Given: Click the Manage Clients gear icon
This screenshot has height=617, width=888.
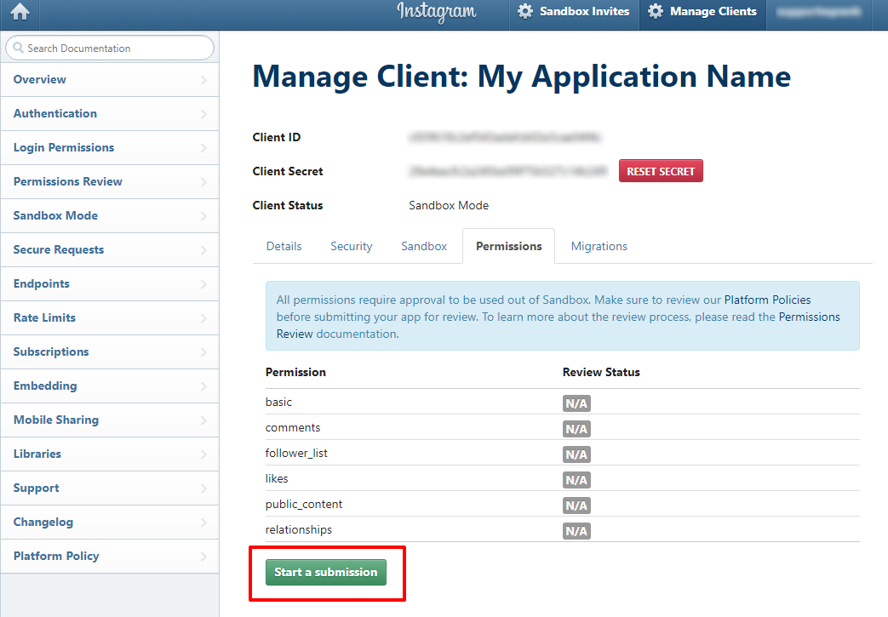Looking at the screenshot, I should point(655,12).
